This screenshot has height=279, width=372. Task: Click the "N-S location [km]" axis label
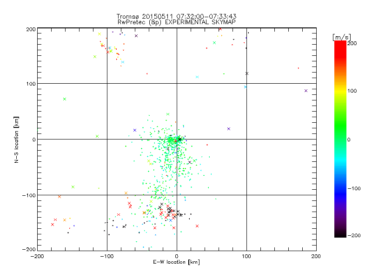[x=16, y=139]
